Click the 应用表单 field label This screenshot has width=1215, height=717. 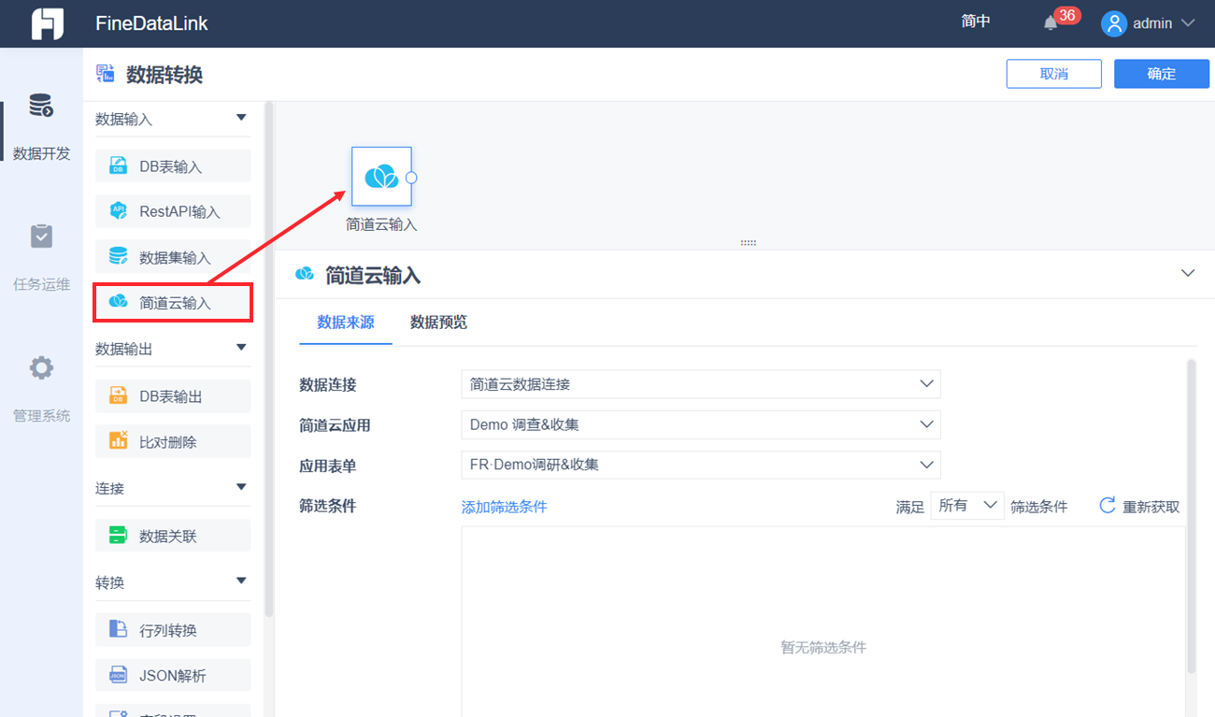(x=328, y=465)
